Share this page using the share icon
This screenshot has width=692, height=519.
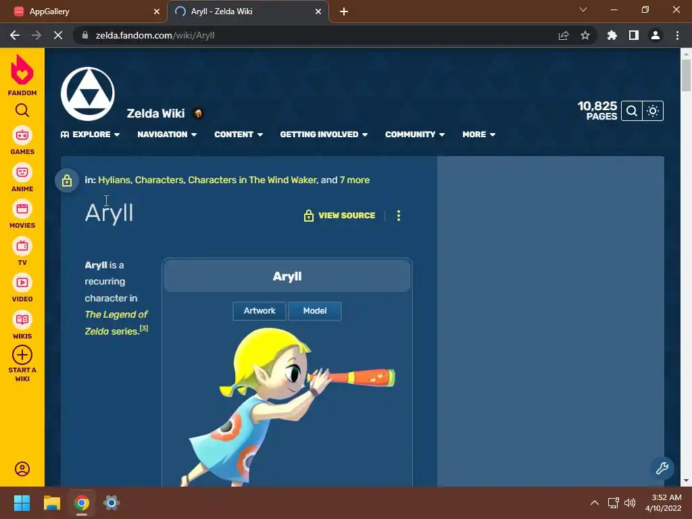[563, 35]
